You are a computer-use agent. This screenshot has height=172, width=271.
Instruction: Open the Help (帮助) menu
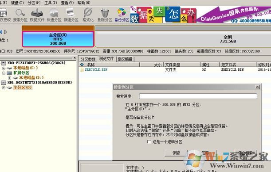coord(84,3)
